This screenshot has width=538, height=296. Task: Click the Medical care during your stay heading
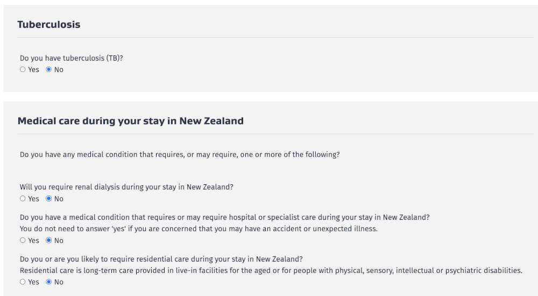131,121
